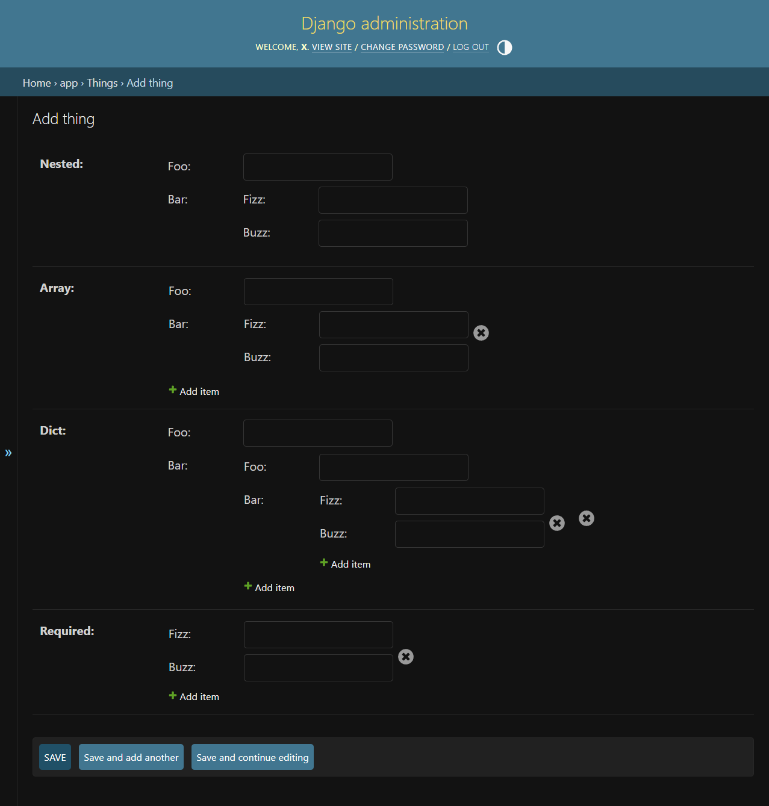Click Save and continue editing
This screenshot has width=769, height=806.
[252, 757]
